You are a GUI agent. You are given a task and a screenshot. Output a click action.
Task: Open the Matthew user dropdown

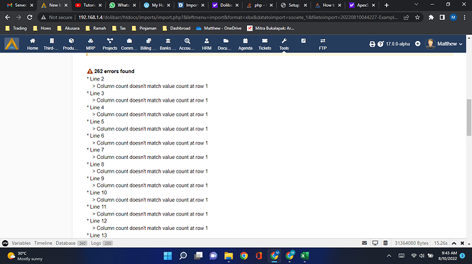pyautogui.click(x=444, y=44)
